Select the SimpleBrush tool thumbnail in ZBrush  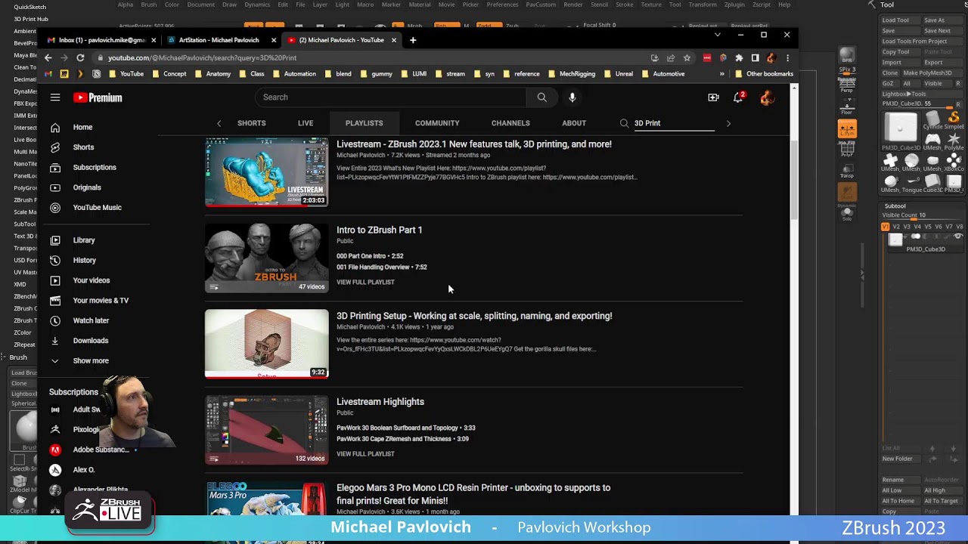pyautogui.click(x=954, y=119)
